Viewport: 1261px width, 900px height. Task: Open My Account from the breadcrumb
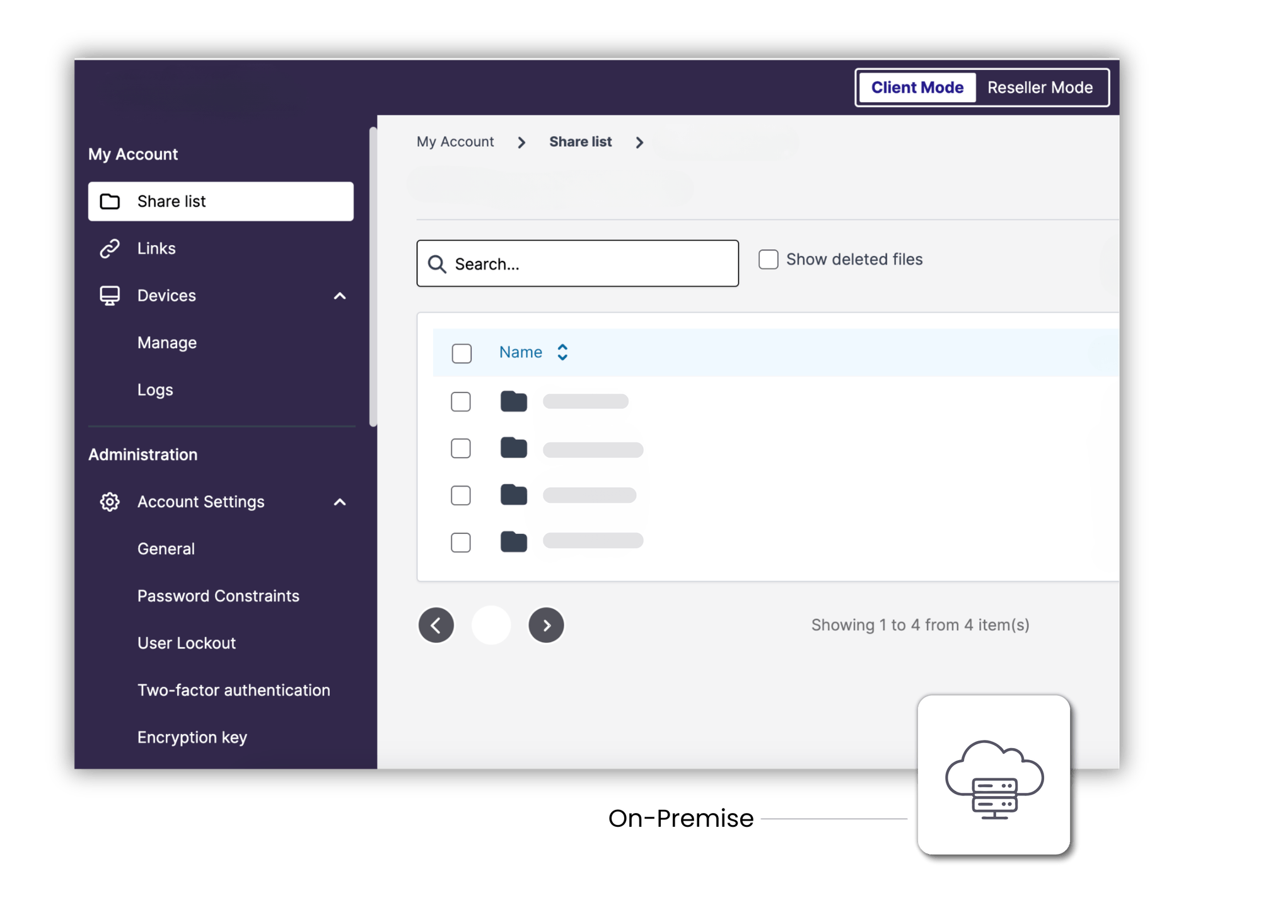[x=455, y=142]
